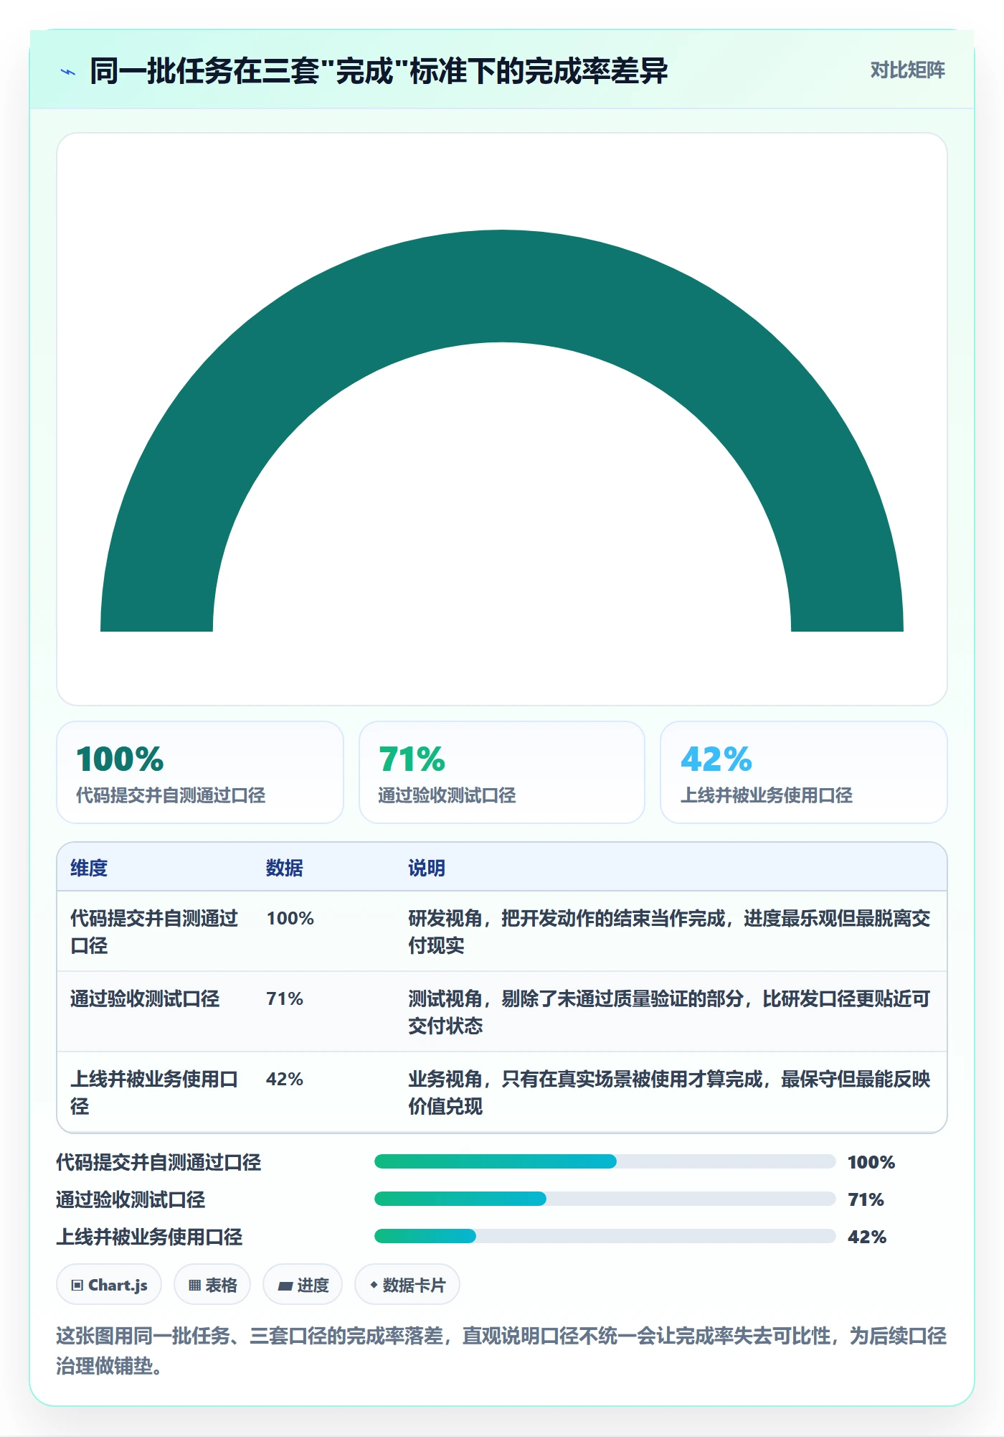Click the Chart.js tag chip
Image resolution: width=1004 pixels, height=1437 pixels.
pyautogui.click(x=109, y=1285)
